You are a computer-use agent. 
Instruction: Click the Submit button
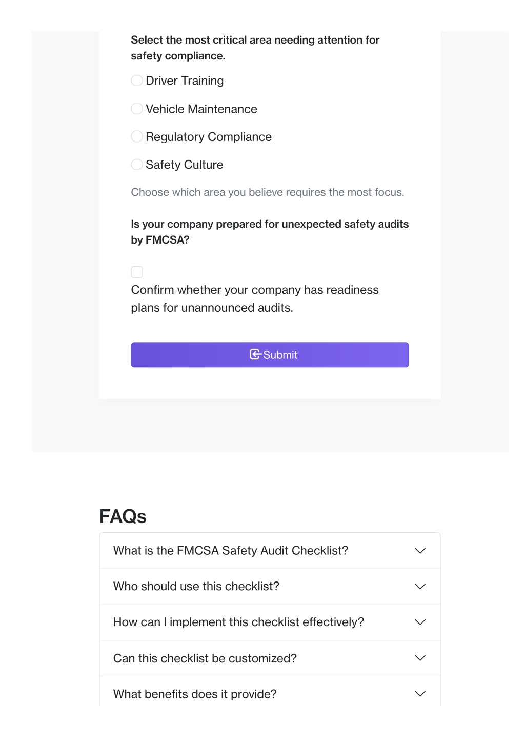(270, 355)
